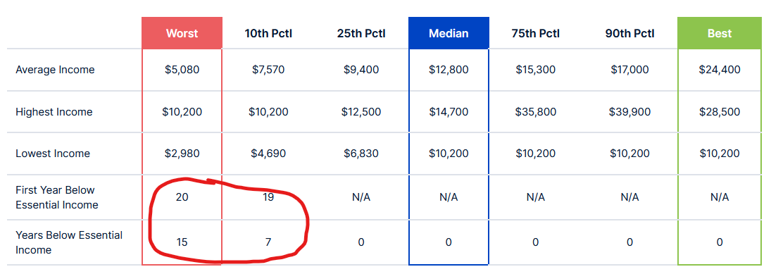Select the $5,080 Worst average income cell
This screenshot has width=771, height=274.
[182, 70]
